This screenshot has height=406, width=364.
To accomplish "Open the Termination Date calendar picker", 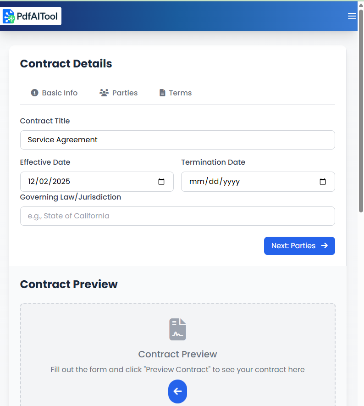I will tap(323, 182).
